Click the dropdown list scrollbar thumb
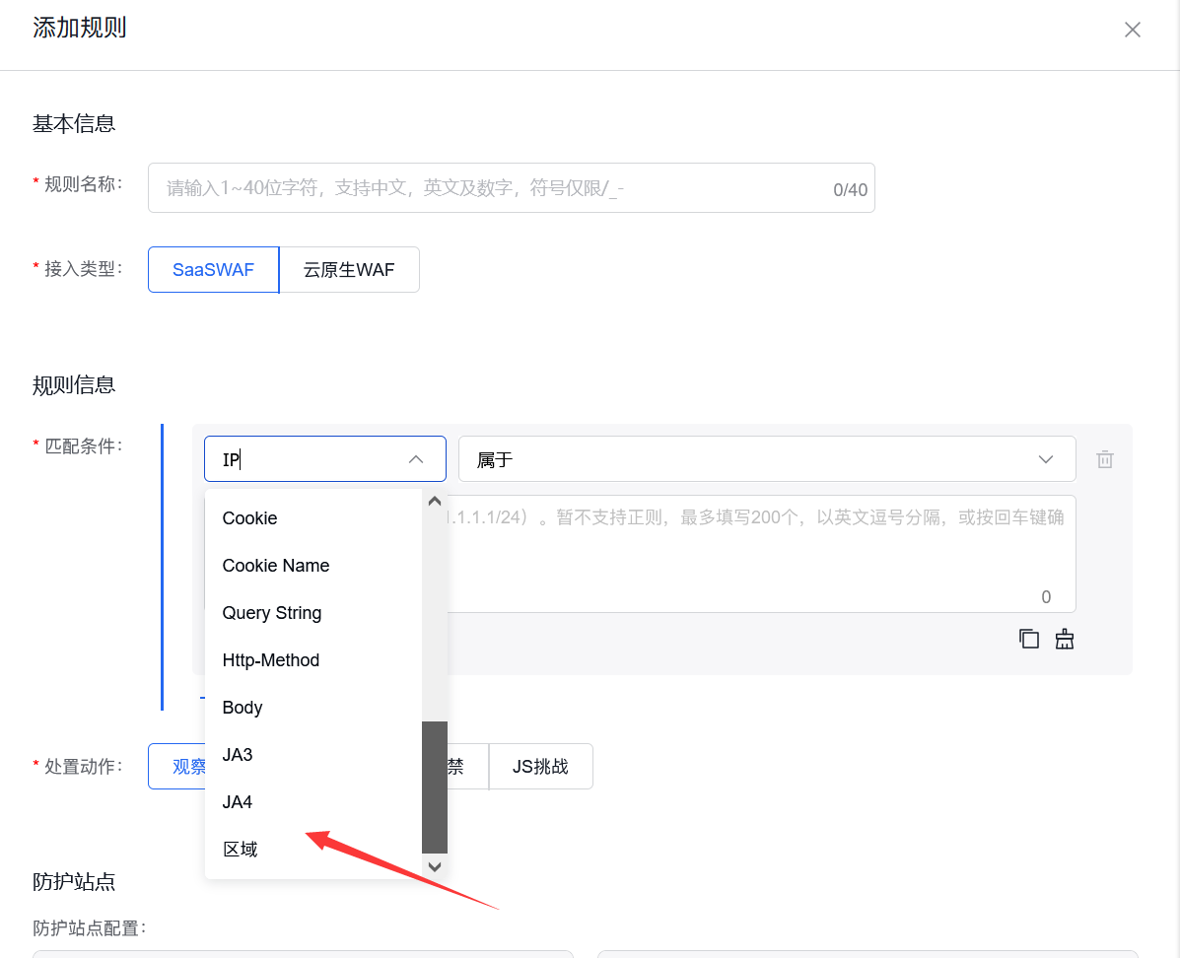Viewport: 1180px width, 958px height. [x=434, y=788]
